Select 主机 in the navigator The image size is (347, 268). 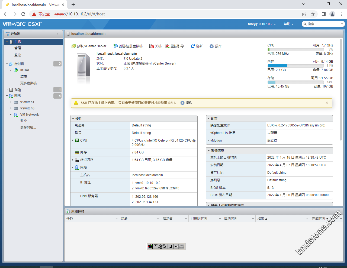point(33,42)
